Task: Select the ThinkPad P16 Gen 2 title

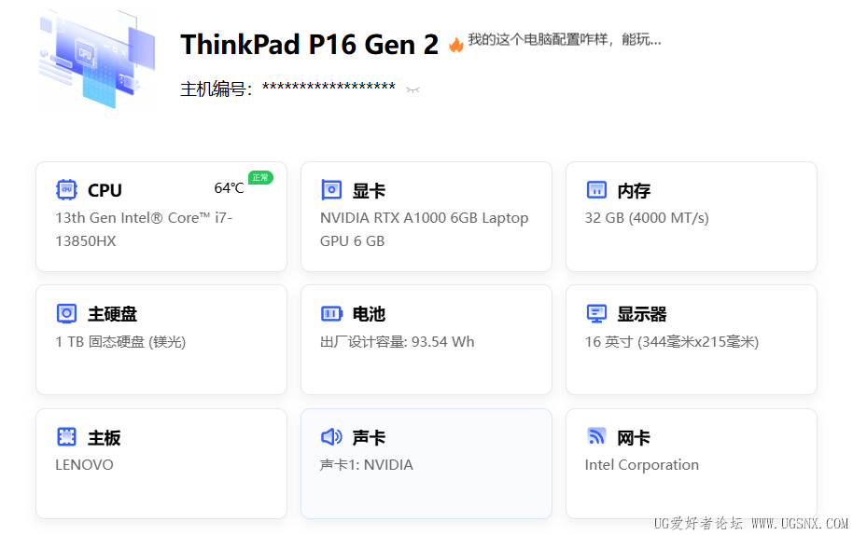Action: (309, 45)
